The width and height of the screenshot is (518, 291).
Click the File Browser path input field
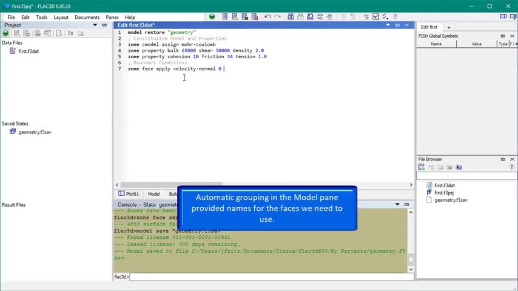coord(466,176)
